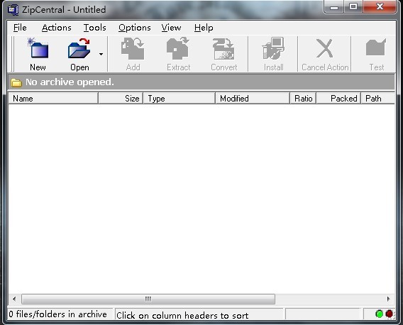Viewport: 403px width, 325px height.
Task: Click the red status indicator light
Action: [x=390, y=314]
